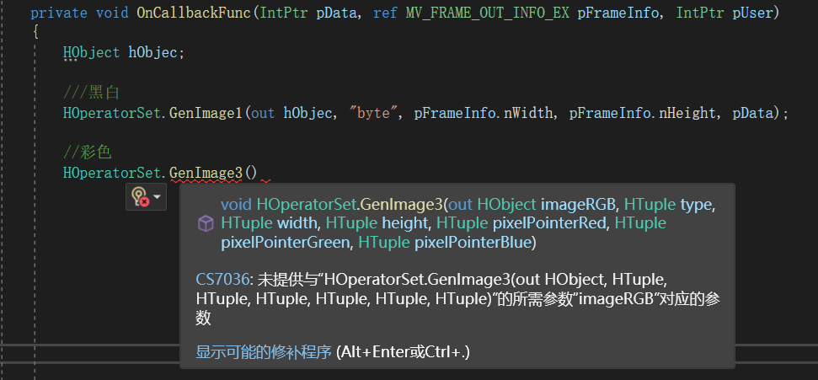
Task: Click the lightbulb error quick-action icon
Action: pyautogui.click(x=140, y=197)
